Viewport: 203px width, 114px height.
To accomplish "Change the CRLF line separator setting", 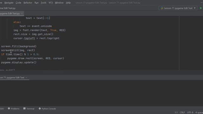I will tap(182, 112).
